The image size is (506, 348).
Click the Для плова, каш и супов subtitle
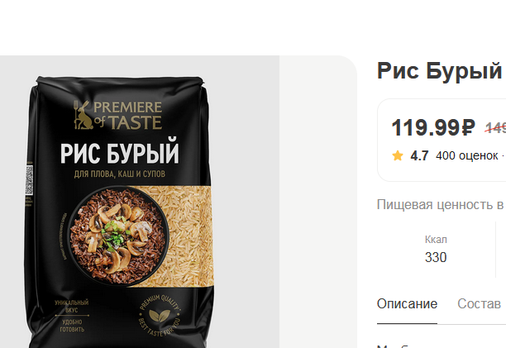tap(119, 174)
